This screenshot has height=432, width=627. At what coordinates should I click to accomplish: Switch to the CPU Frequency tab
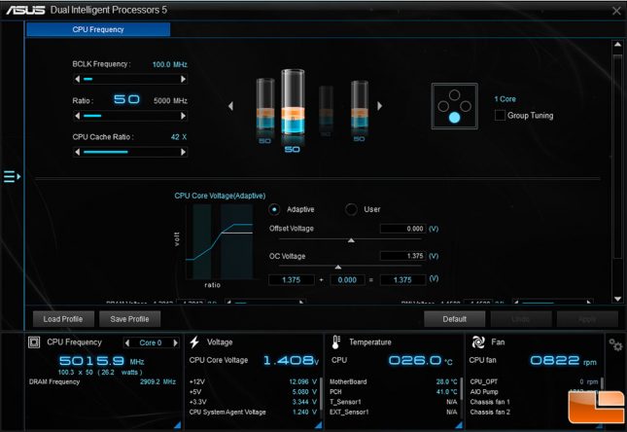coord(98,29)
